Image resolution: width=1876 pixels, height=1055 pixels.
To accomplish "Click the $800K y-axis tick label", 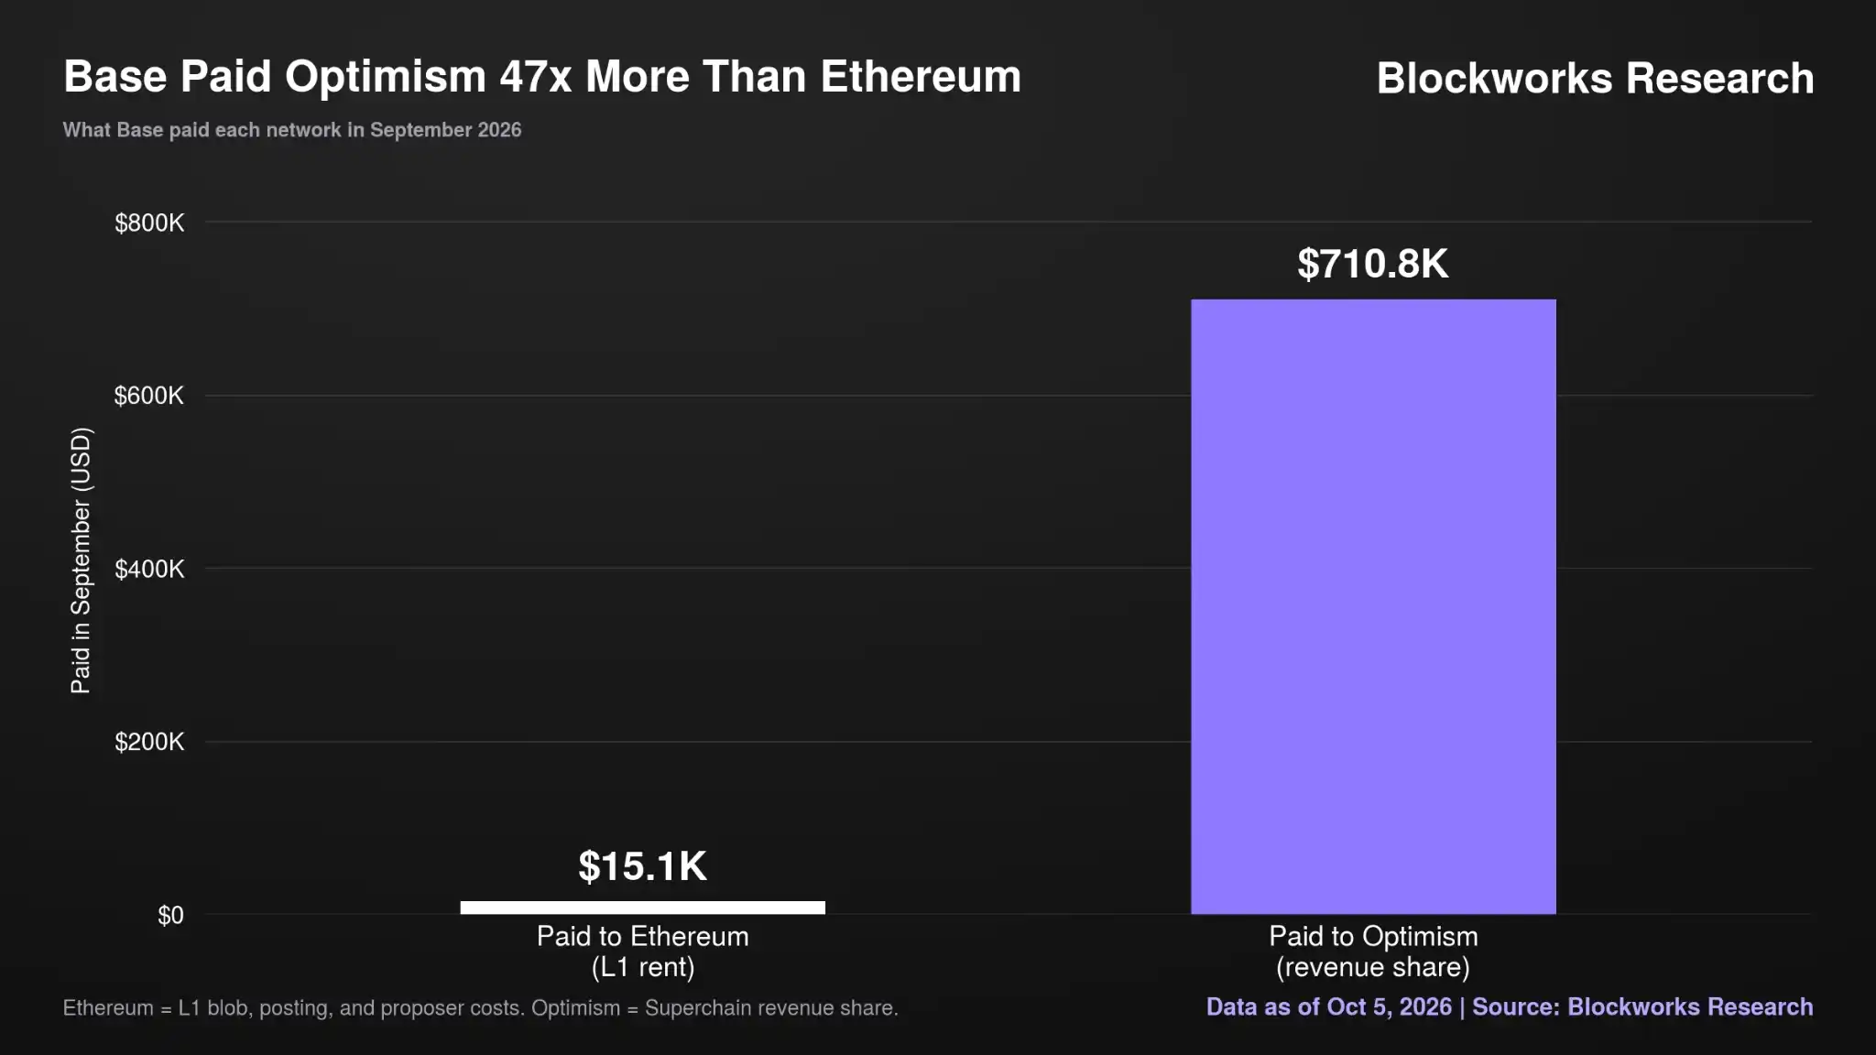I will pyautogui.click(x=149, y=223).
